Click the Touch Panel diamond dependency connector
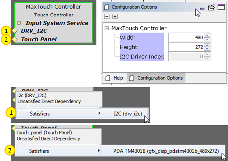The image size is (228, 161). point(15,39)
